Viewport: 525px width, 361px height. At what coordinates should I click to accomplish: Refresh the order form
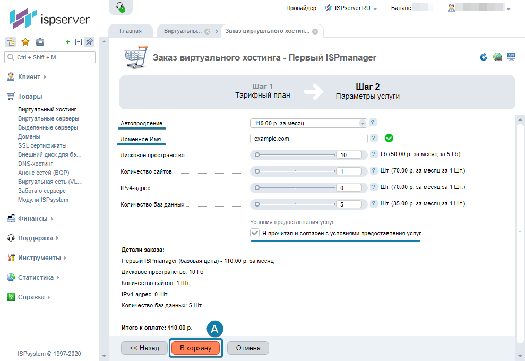coord(484,57)
